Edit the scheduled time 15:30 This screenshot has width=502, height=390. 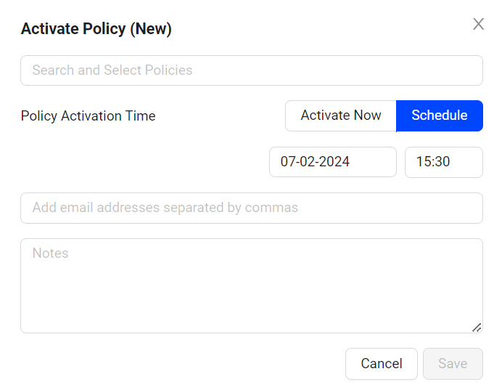point(443,162)
